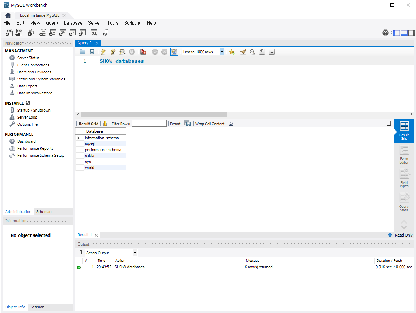Switch to Session tab
This screenshot has width=416, height=313.
pos(37,307)
